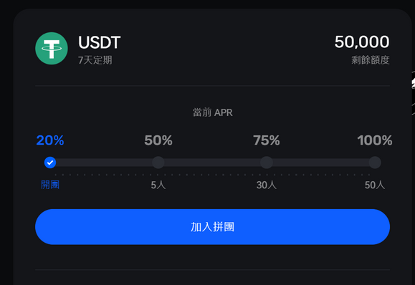Click the USDT title text
This screenshot has height=285, width=415.
[100, 42]
